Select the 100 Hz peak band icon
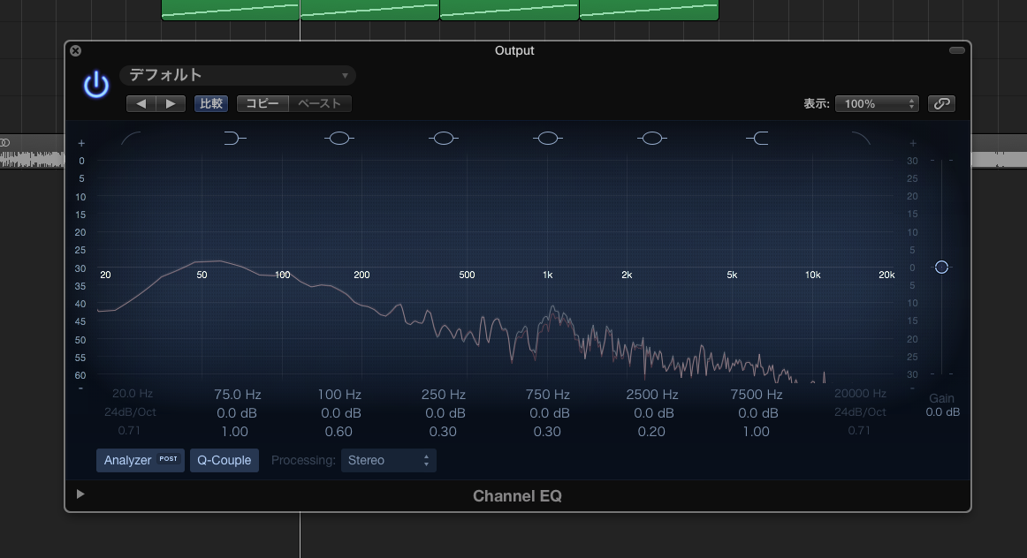The height and width of the screenshot is (558, 1027). (339, 138)
